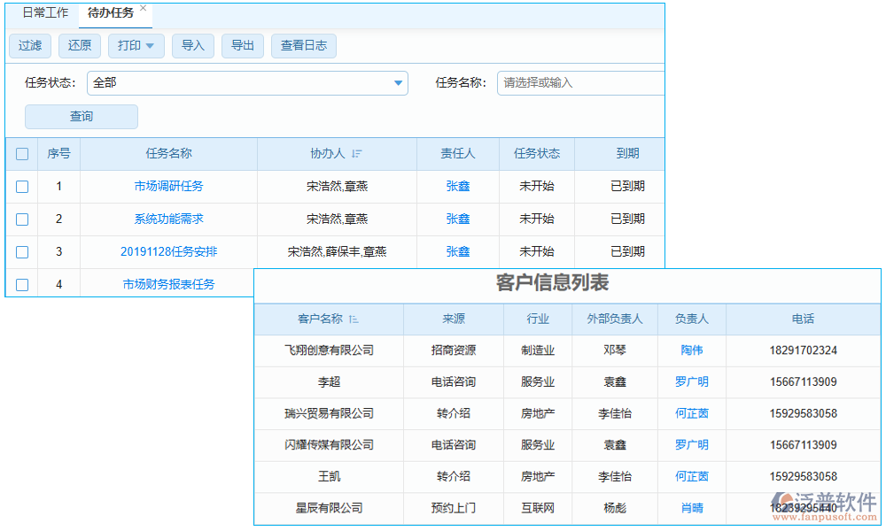Open the 任务状态 status dropdown showing 全部
Screen dimensions: 886x531
click(398, 82)
